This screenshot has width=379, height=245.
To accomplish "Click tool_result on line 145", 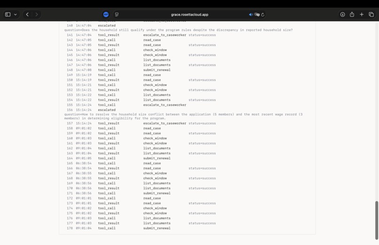I will (x=109, y=55).
